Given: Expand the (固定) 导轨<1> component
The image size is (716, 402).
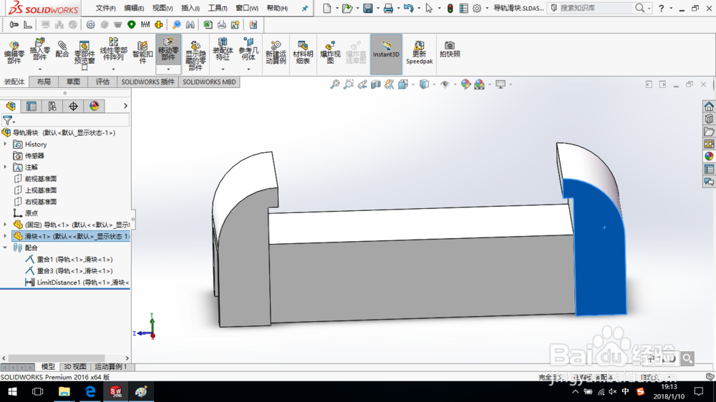Looking at the screenshot, I should (6, 225).
